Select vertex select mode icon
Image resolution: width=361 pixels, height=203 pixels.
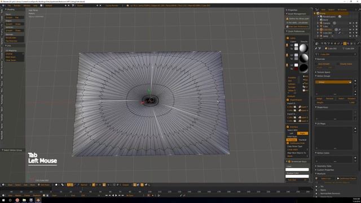coord(94,185)
